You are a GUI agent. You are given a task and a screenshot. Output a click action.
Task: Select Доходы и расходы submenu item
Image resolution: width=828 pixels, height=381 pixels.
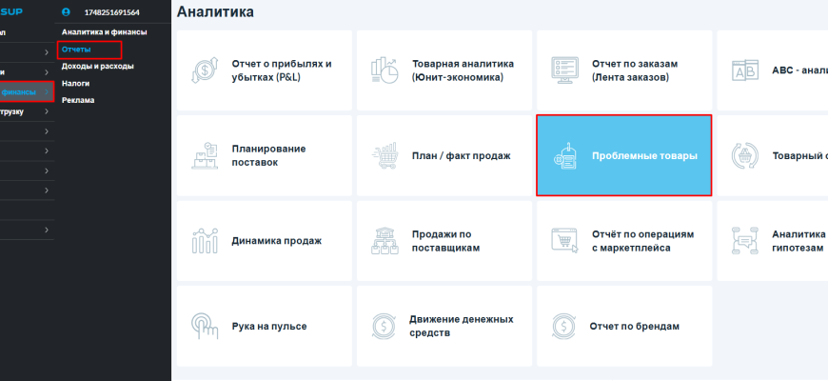click(97, 66)
